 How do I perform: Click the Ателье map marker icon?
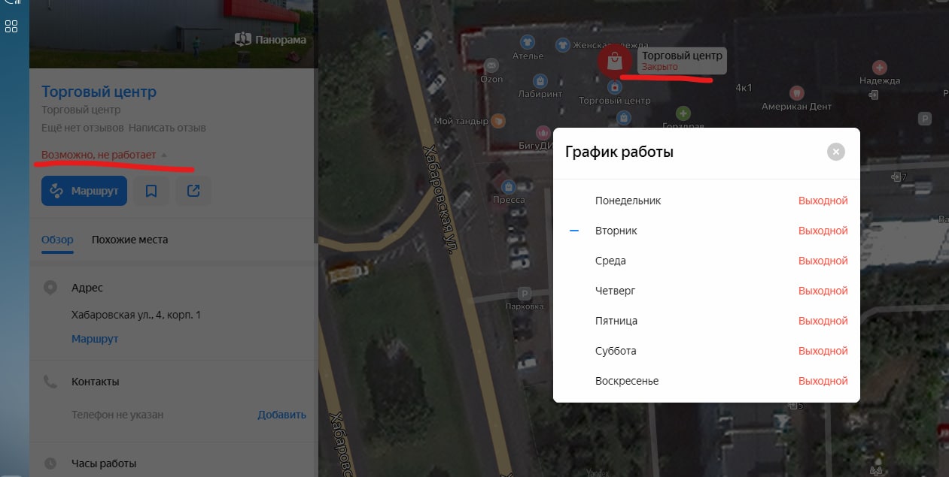(x=528, y=43)
